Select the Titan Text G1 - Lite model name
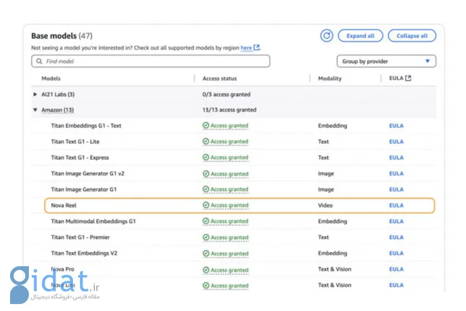 click(75, 142)
